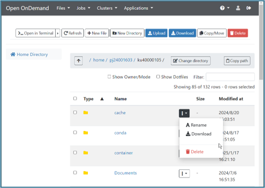Select the container row checkbox
Image resolution: width=265 pixels, height=188 pixels.
tap(75, 152)
